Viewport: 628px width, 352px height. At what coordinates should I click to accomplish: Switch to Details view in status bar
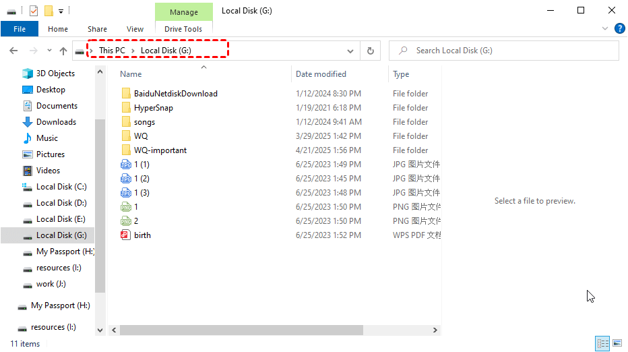602,343
